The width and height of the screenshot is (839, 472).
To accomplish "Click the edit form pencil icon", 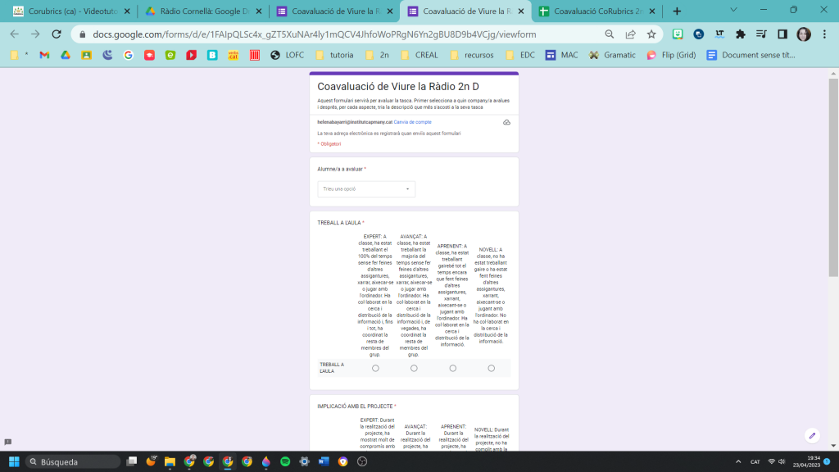I will point(812,435).
